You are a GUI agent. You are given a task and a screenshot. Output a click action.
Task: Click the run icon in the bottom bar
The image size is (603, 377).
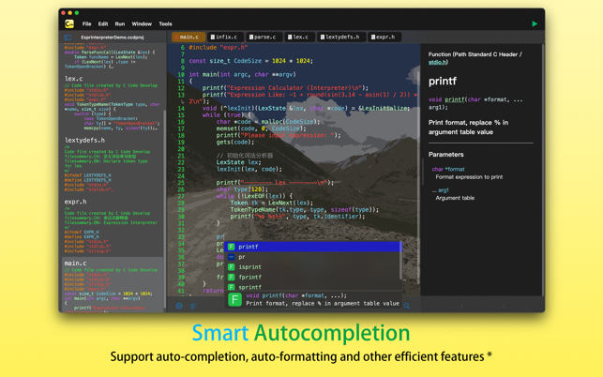179,306
